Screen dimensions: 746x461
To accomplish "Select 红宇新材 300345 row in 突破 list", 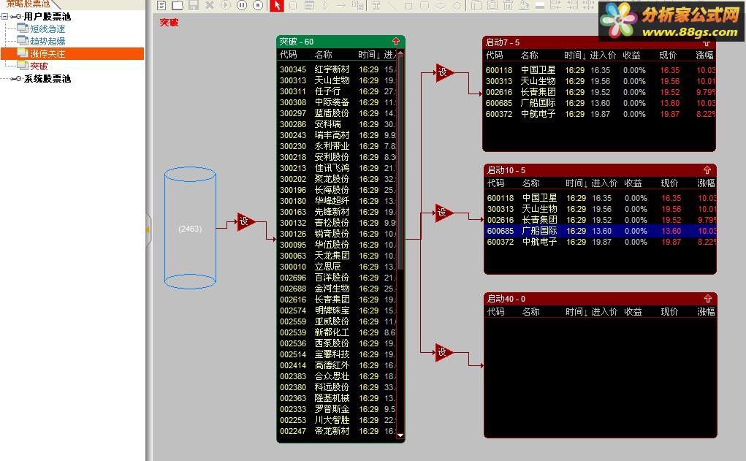I will (x=337, y=69).
